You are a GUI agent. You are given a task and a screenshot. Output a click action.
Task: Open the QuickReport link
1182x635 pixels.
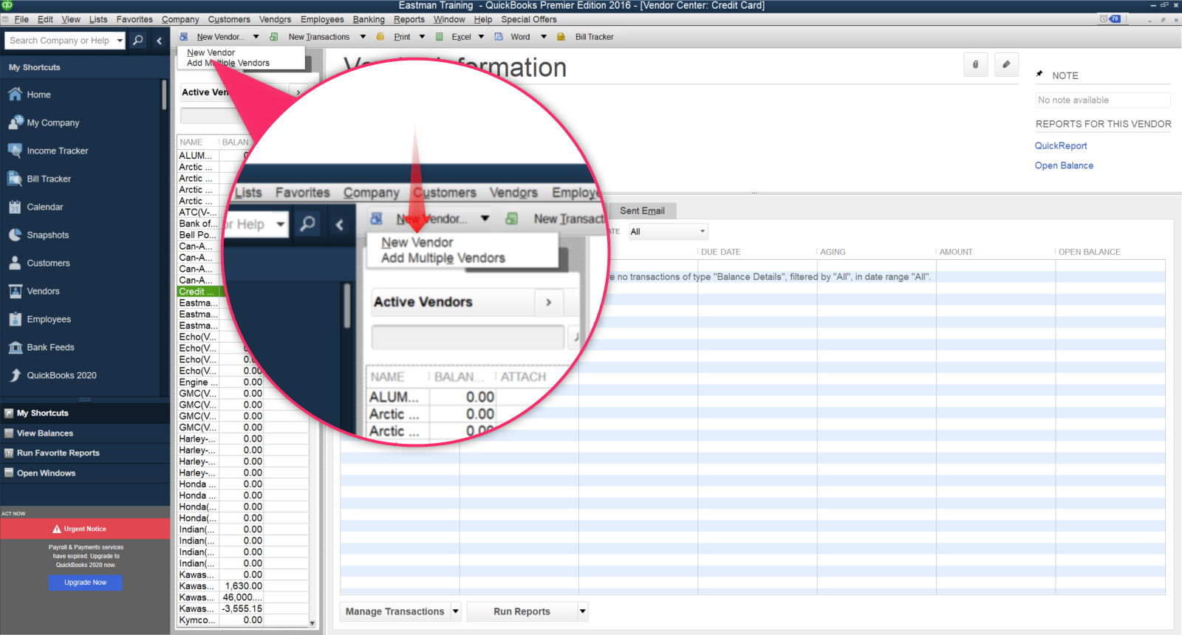[1060, 145]
